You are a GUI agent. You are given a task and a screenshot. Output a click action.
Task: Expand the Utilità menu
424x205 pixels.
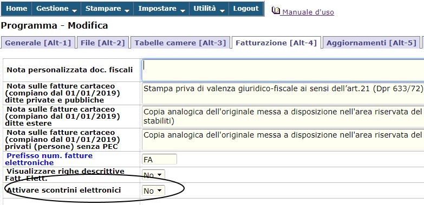[x=209, y=9]
